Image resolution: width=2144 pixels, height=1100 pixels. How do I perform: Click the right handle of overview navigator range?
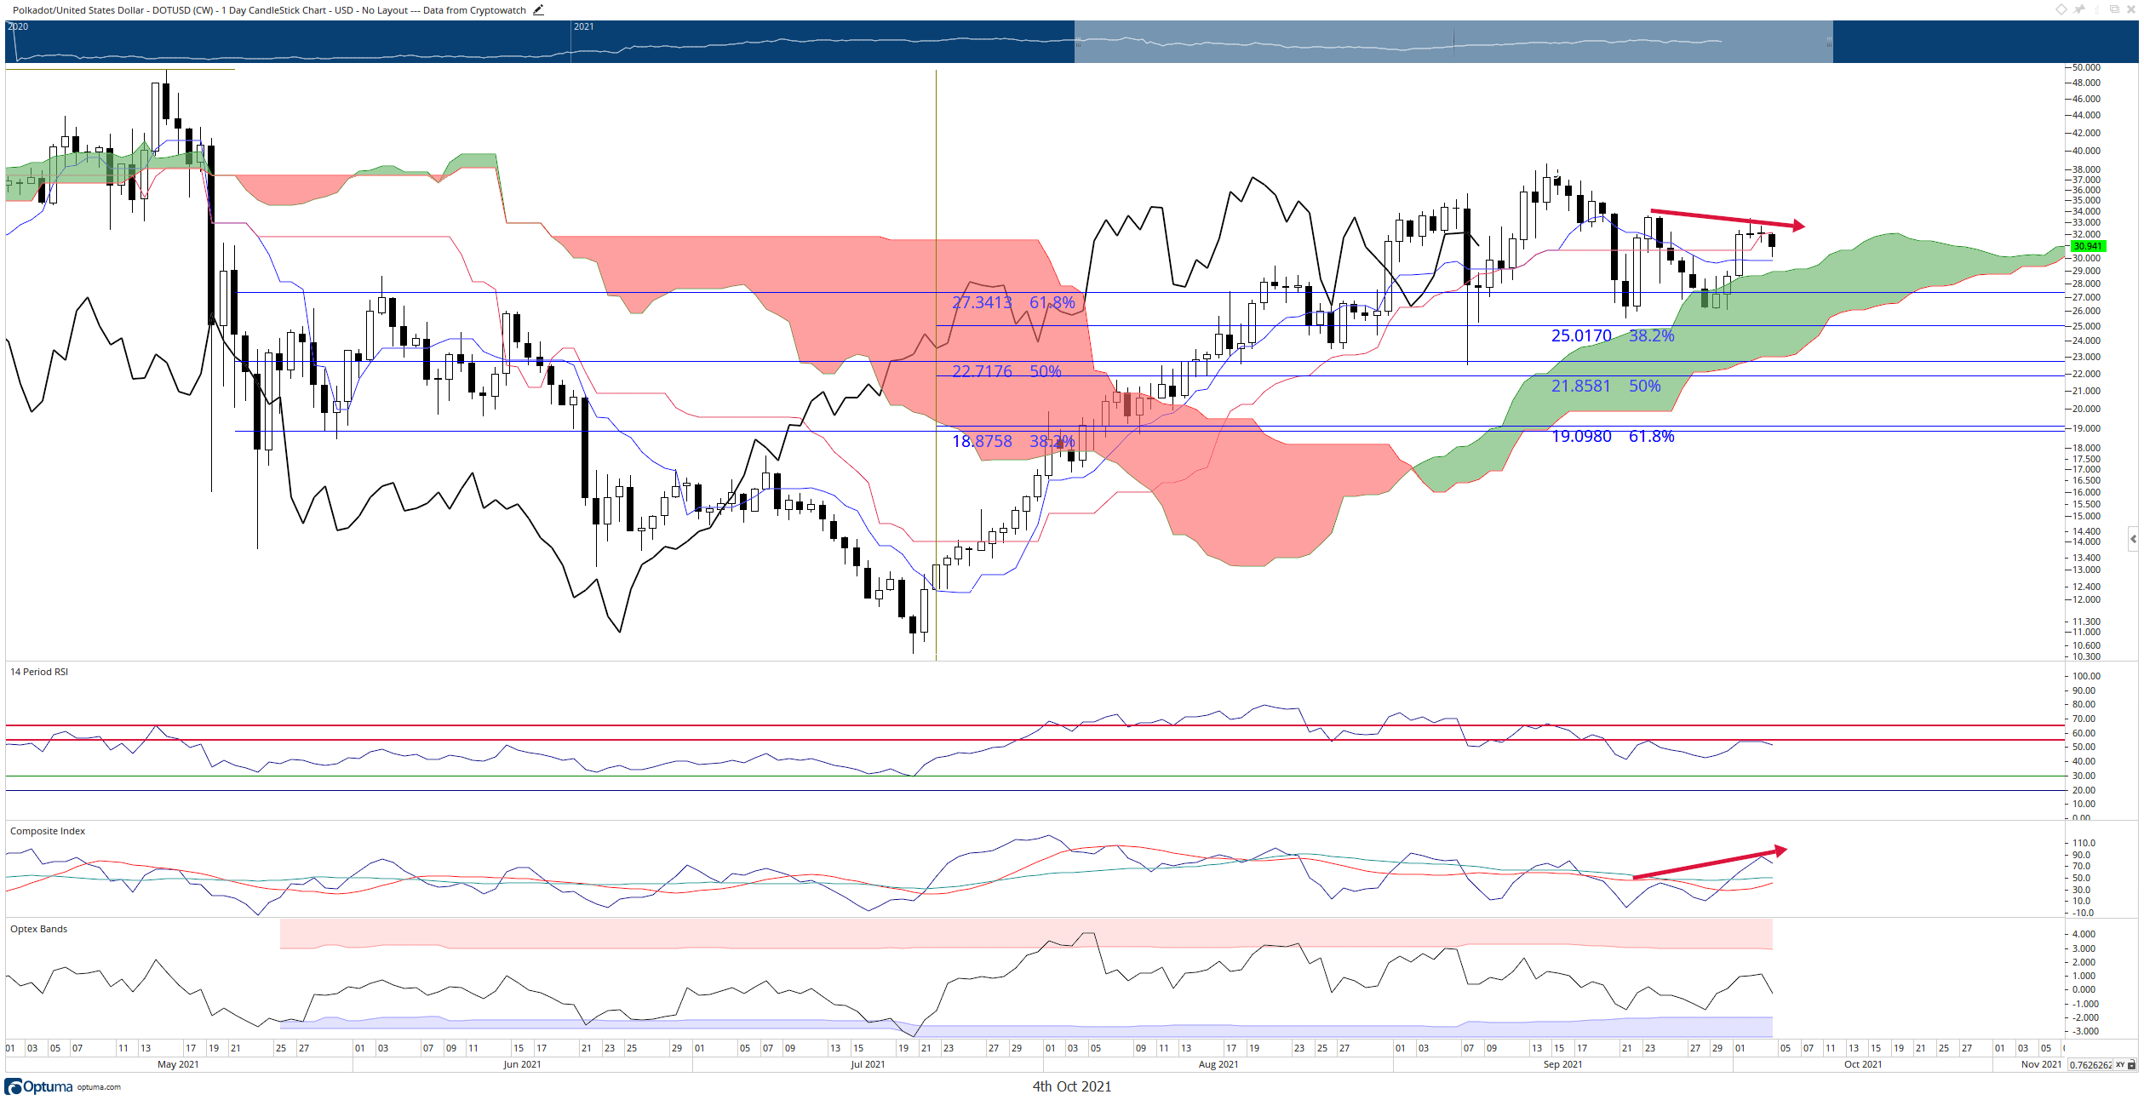click(1830, 42)
